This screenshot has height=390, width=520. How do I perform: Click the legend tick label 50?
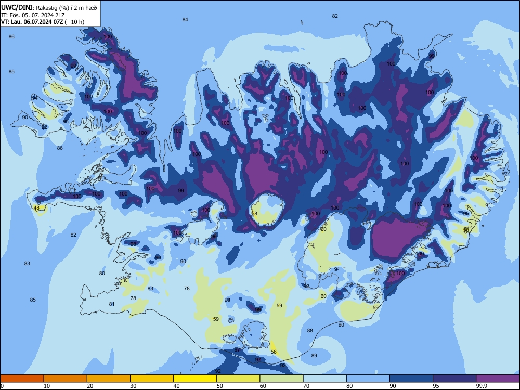tap(220, 386)
